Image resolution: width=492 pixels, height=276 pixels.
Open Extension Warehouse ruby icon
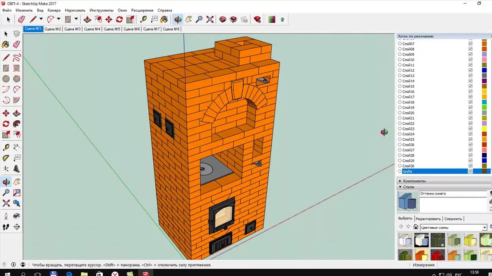[258, 19]
